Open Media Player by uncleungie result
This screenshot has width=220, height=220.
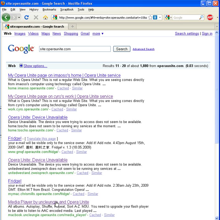coord(49,202)
